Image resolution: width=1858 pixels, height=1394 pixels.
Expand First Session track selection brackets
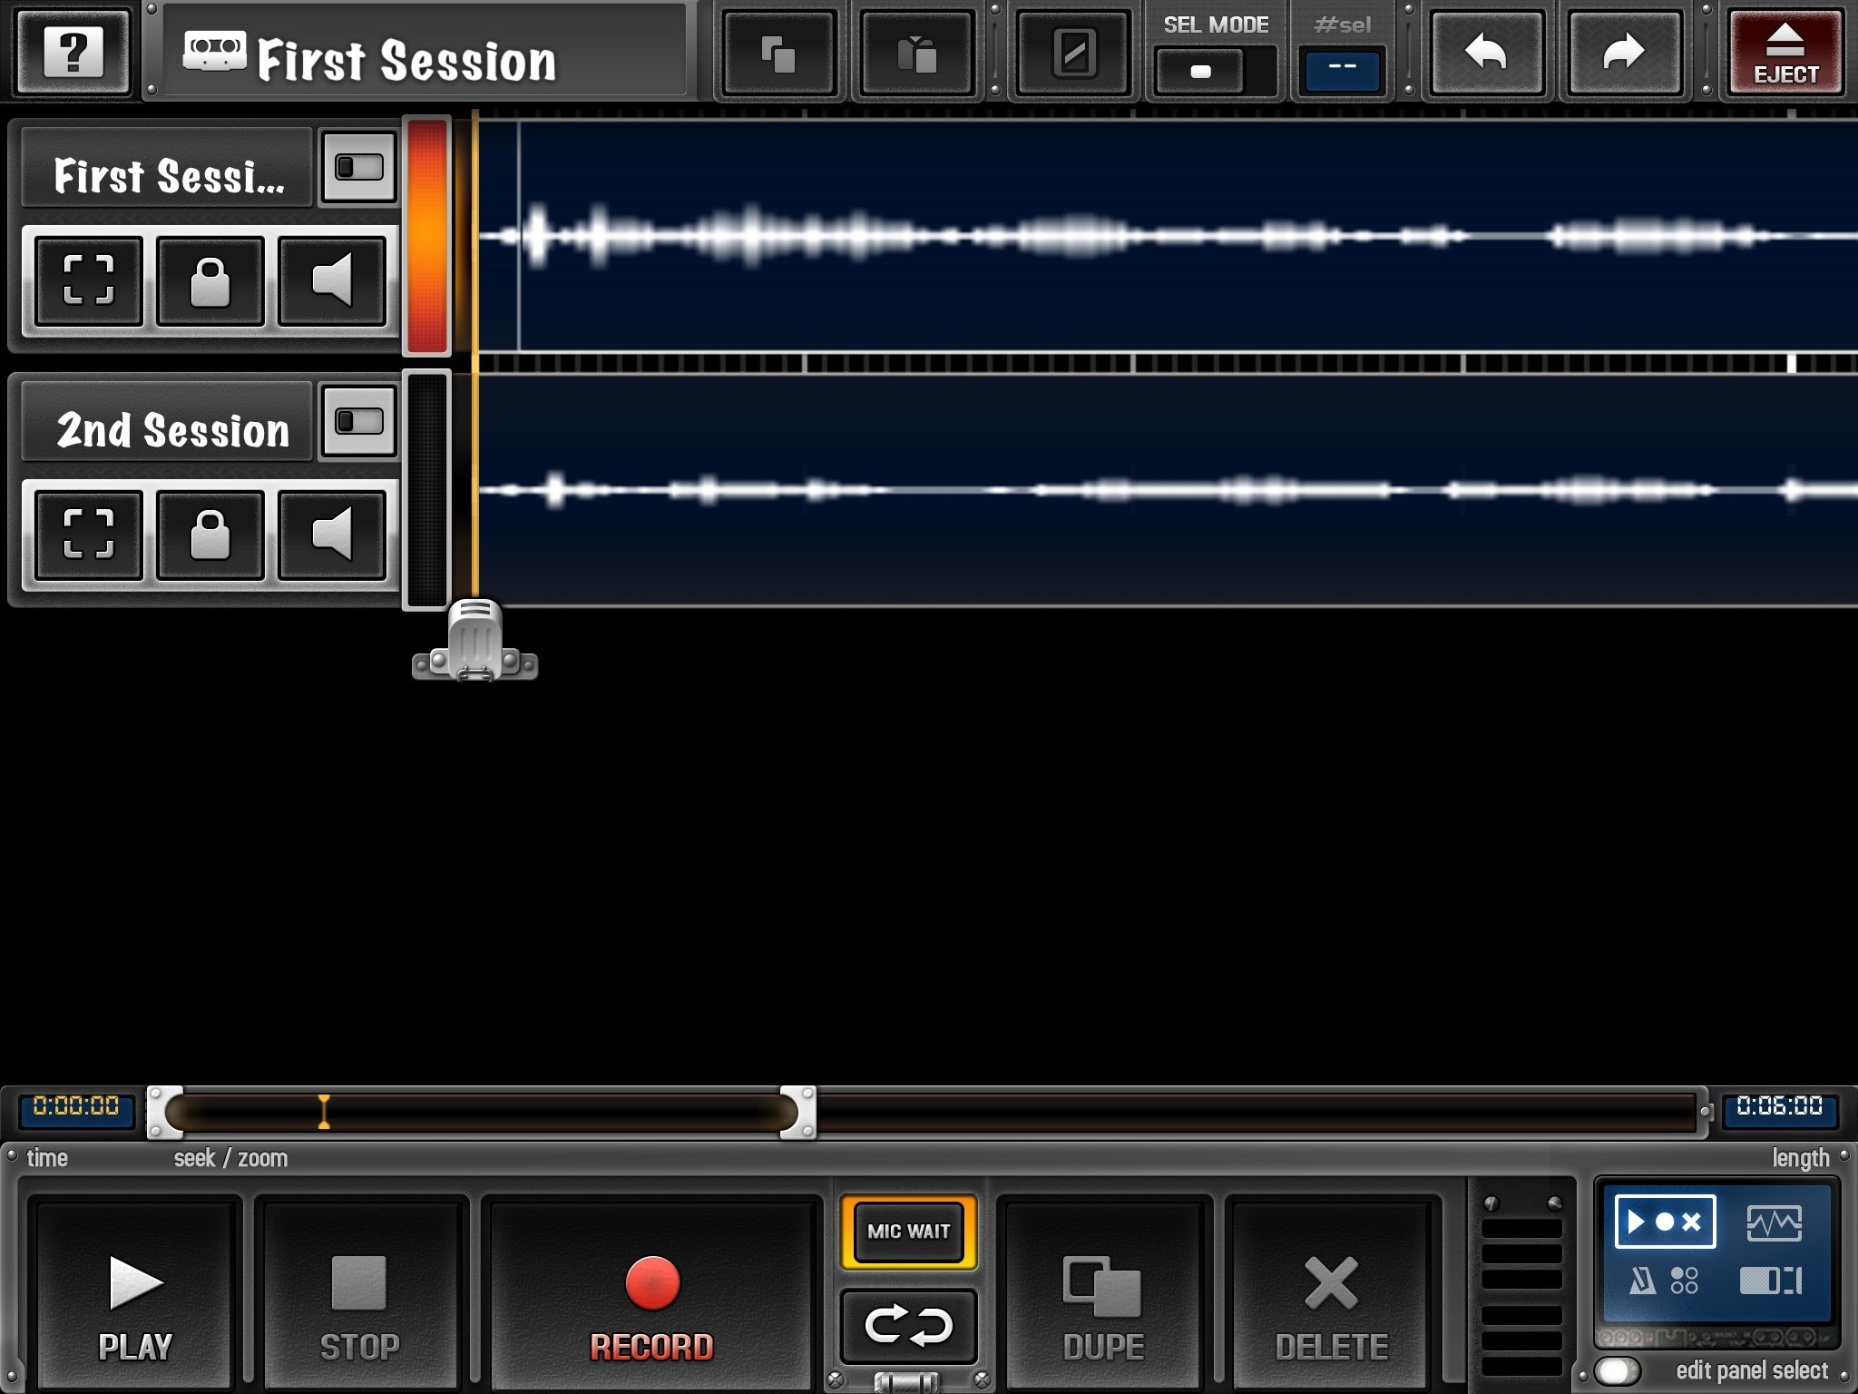[x=89, y=280]
